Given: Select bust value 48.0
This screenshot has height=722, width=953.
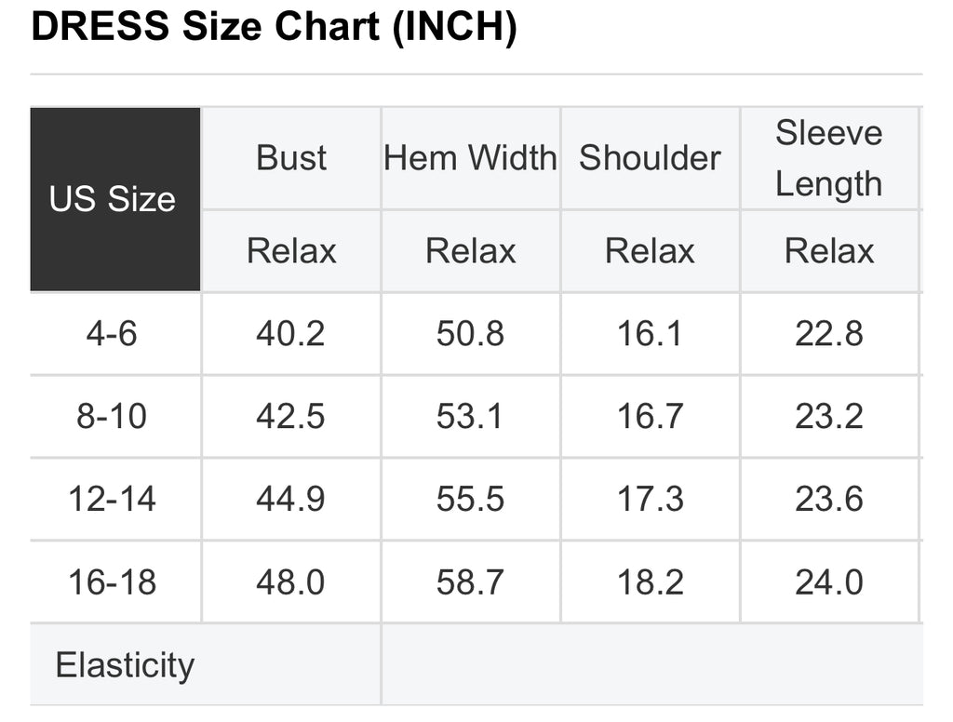Looking at the screenshot, I should [290, 582].
